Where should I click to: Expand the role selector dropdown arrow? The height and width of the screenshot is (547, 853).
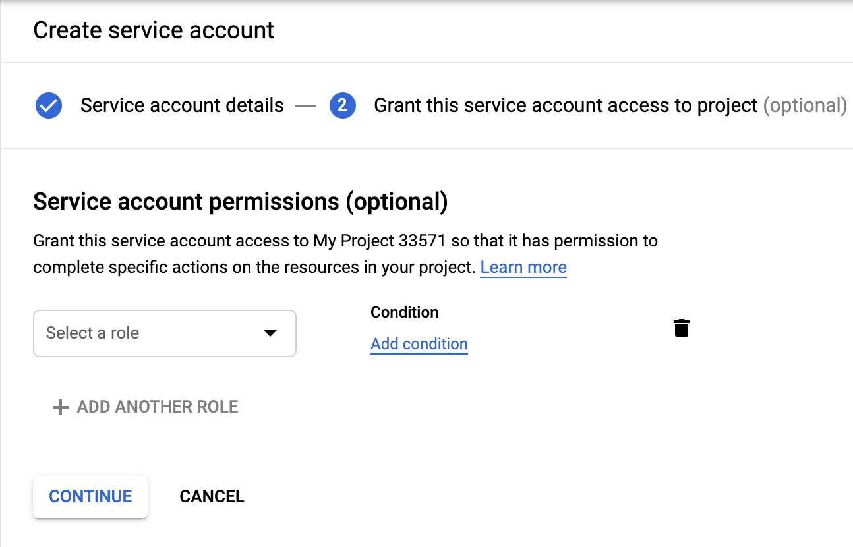270,333
